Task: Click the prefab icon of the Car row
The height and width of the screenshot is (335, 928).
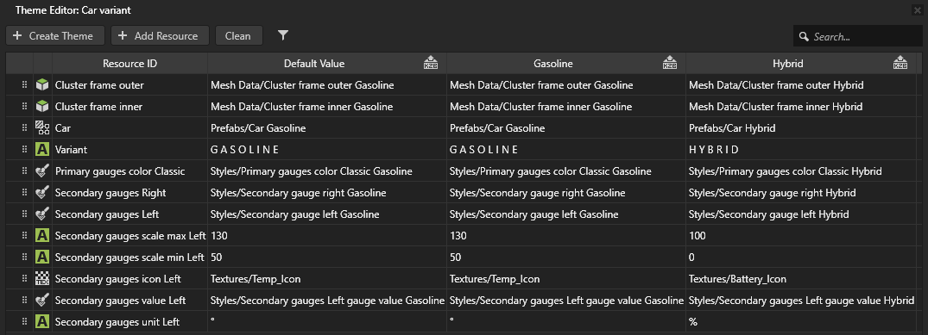Action: pos(42,128)
